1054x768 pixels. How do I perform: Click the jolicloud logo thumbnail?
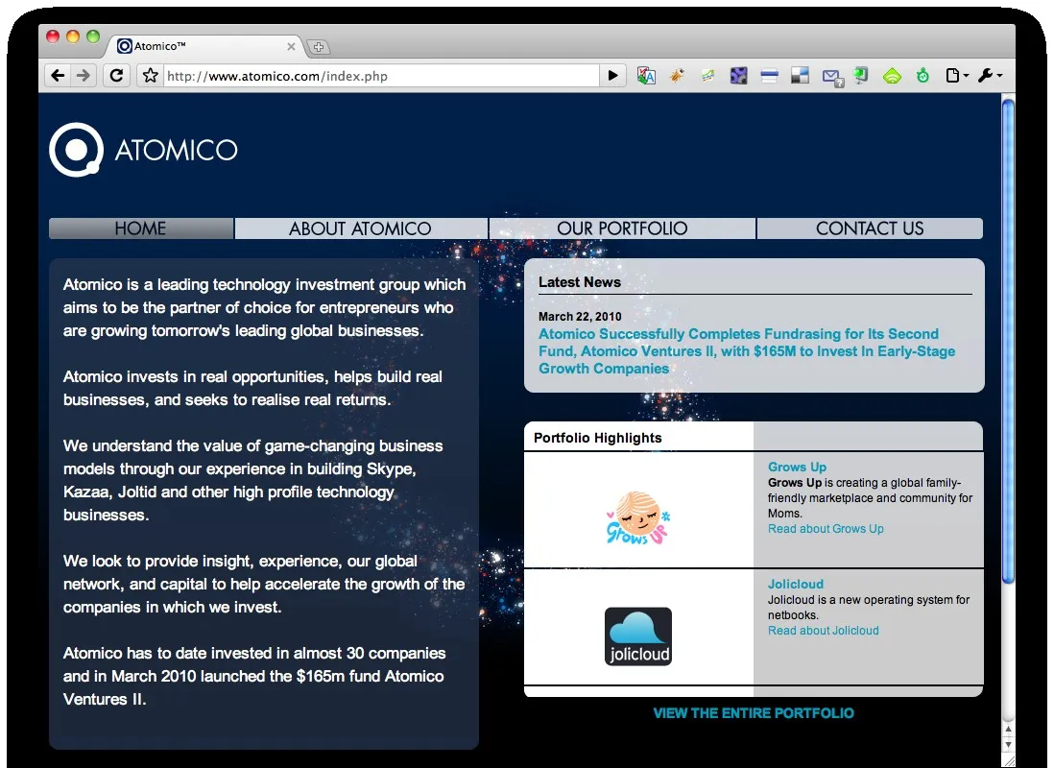638,636
